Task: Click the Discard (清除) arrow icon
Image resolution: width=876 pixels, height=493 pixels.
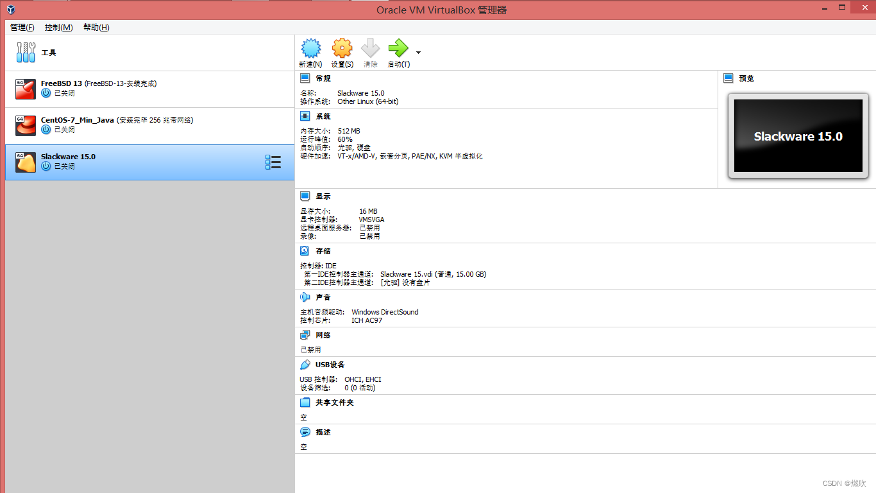Action: coord(370,48)
